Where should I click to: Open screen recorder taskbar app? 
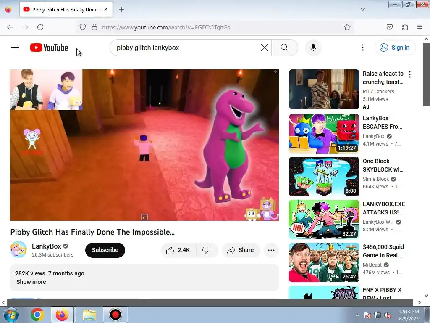(x=115, y=315)
